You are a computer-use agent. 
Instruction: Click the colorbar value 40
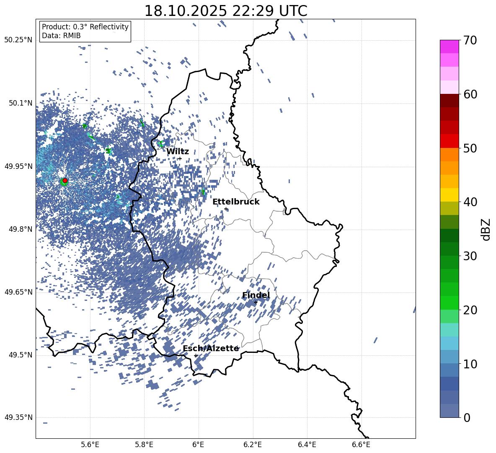pos(470,202)
